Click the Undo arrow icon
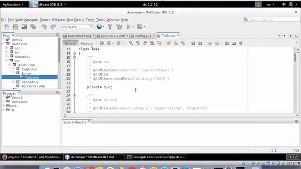Image resolution: width=301 pixels, height=169 pixels. [44, 27]
